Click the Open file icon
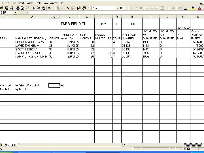The width and height of the screenshot is (204, 153). point(2,8)
